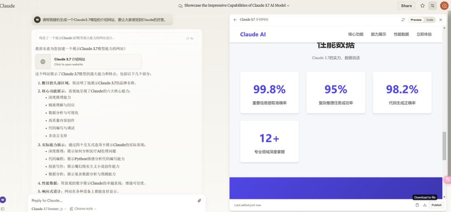Image resolution: width=451 pixels, height=212 pixels.
Task: Click the globe icon on artifact card
Action: (x=43, y=61)
